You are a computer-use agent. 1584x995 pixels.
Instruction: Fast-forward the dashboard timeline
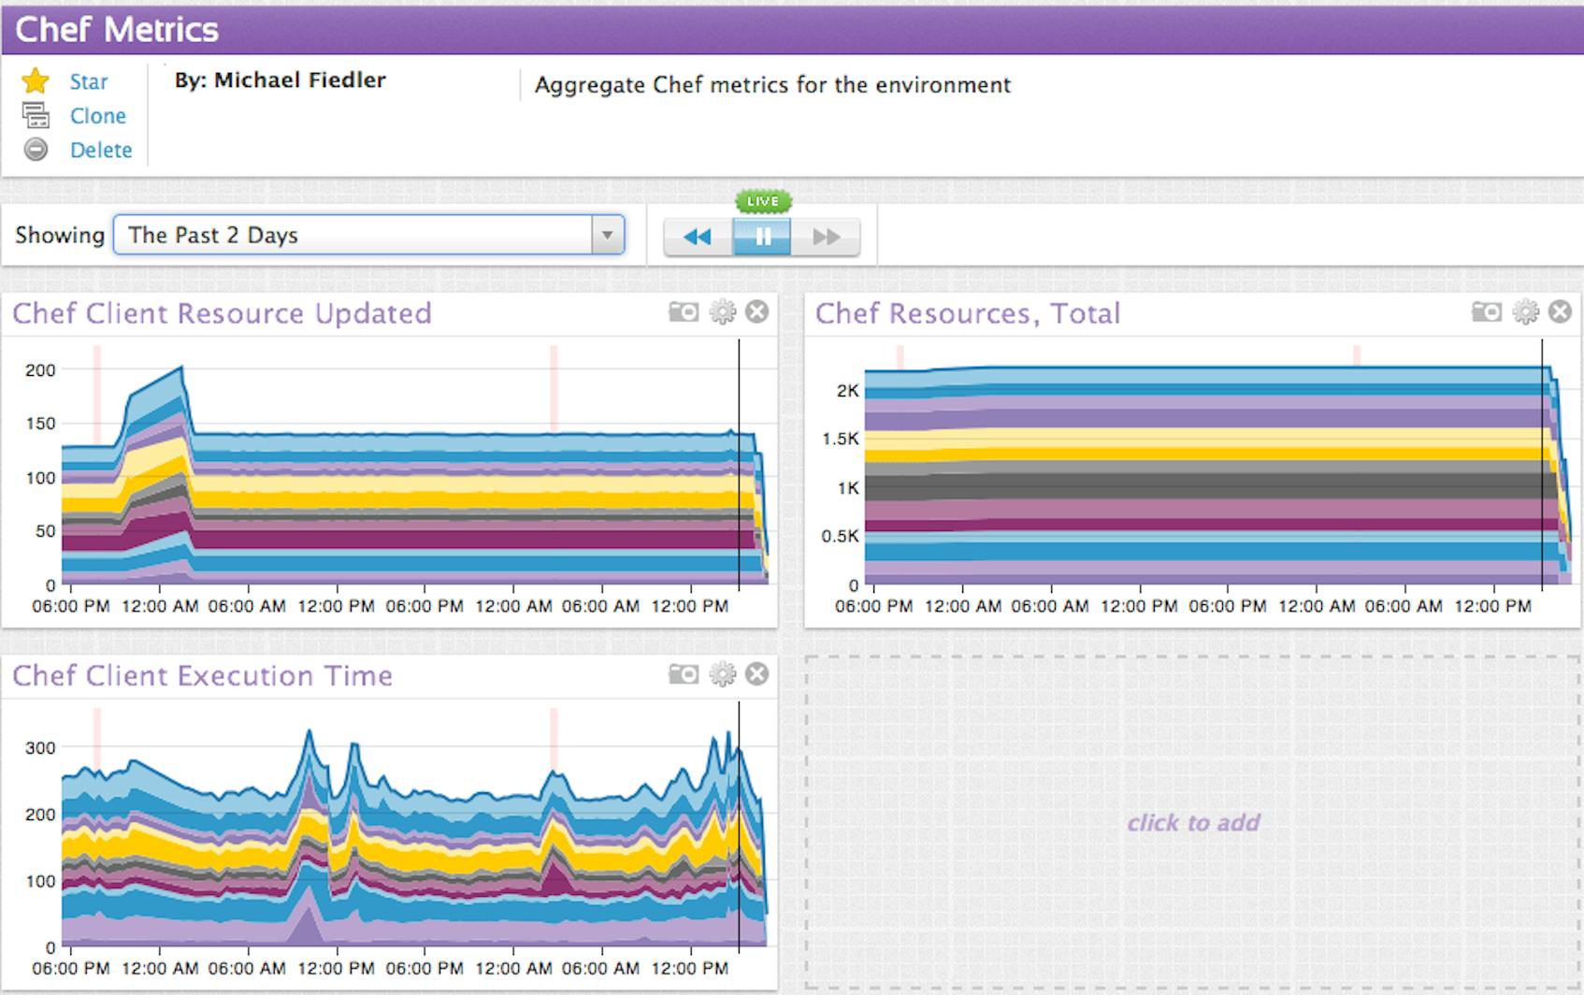coord(827,237)
